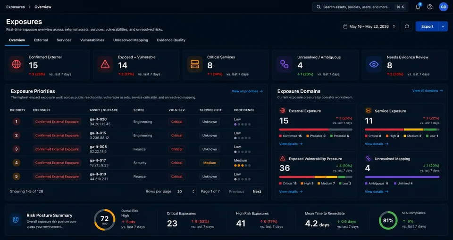Click priority badge number 4

(16, 163)
